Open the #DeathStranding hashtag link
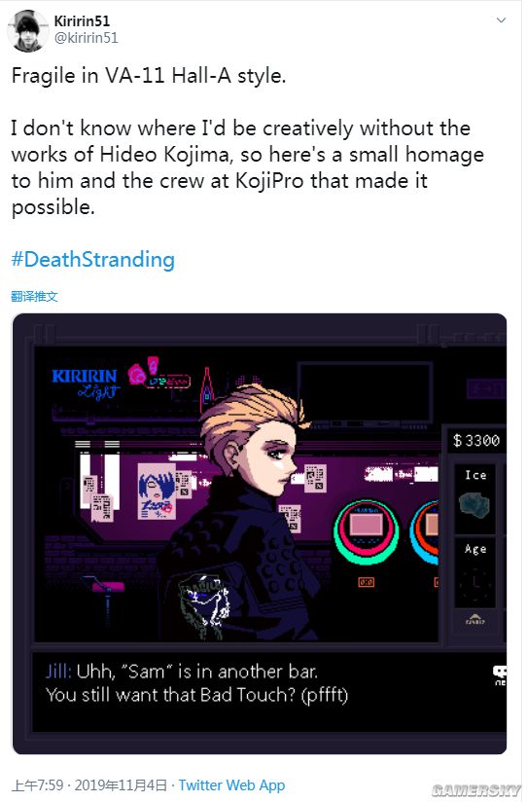The height and width of the screenshot is (802, 527). tap(93, 259)
